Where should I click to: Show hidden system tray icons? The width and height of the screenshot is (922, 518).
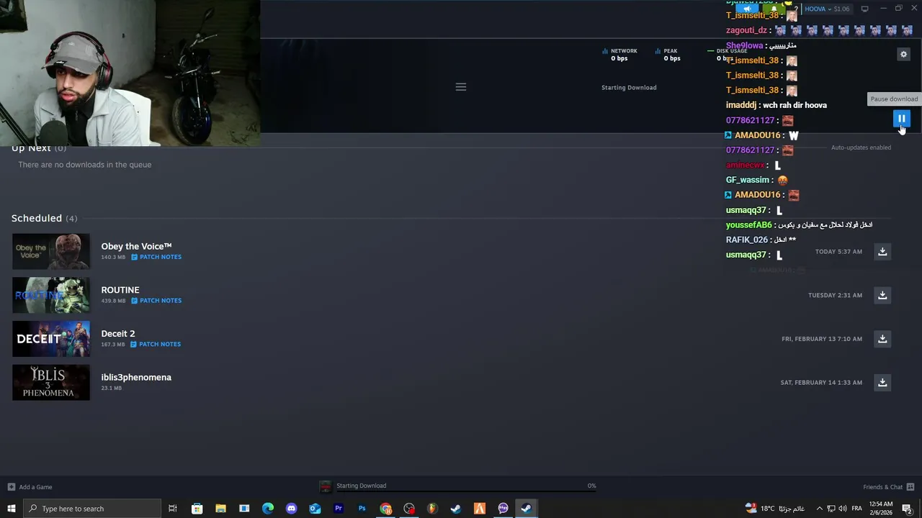pos(819,509)
